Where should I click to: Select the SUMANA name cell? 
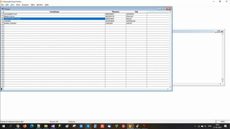(x=54, y=21)
